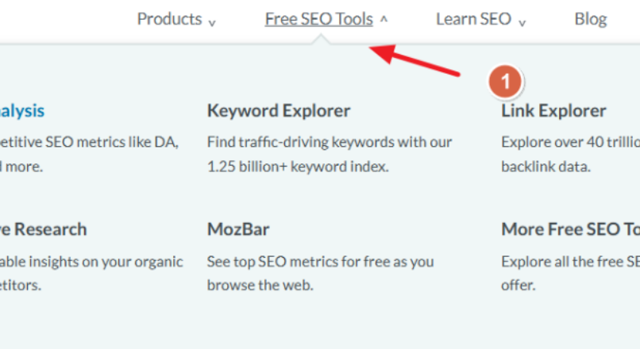Open More Free SEO Tools

(x=570, y=229)
